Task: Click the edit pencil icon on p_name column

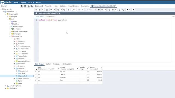Action: click(x=78, y=68)
